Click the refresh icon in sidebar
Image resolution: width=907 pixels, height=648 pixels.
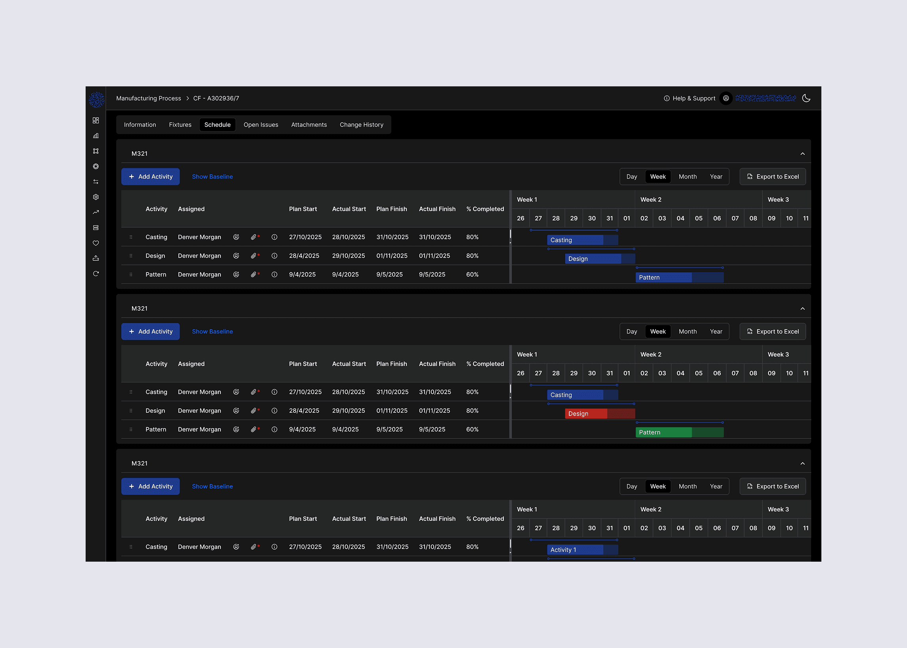(x=96, y=274)
